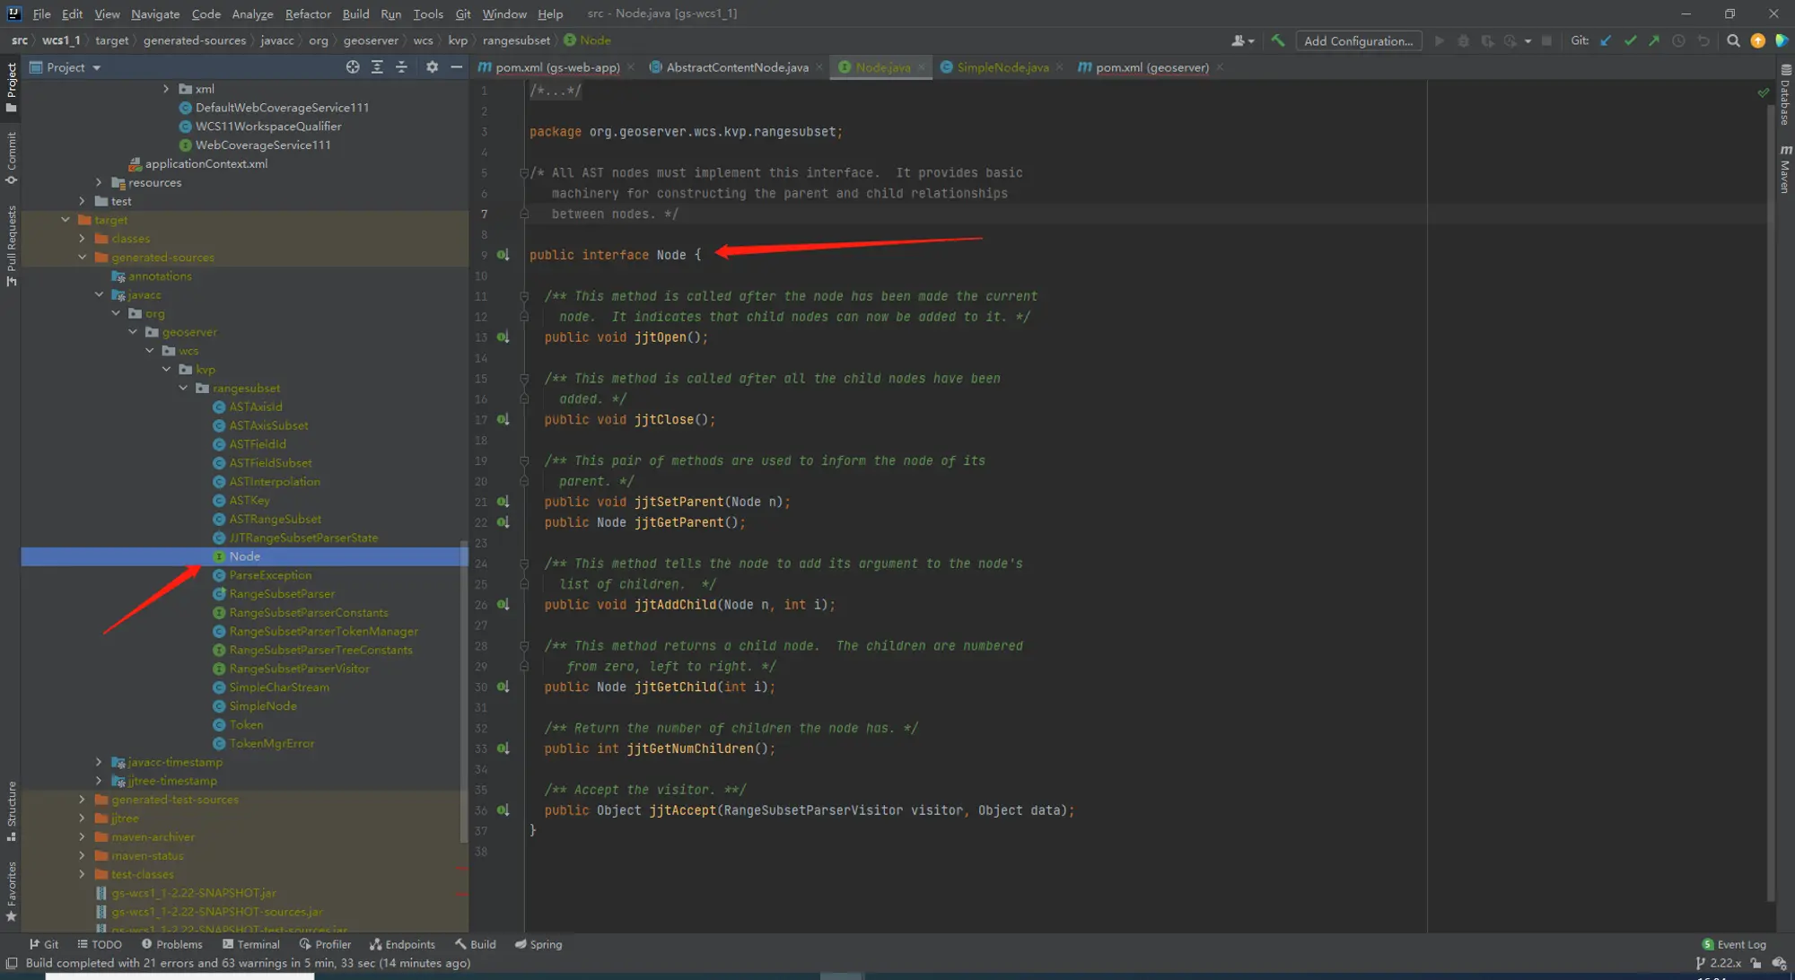This screenshot has width=1795, height=980.
Task: Fold the javadoc at line 15
Action: coord(524,379)
